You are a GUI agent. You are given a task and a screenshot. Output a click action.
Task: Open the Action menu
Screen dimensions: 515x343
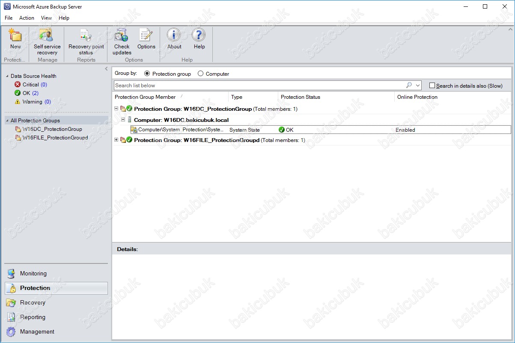(x=27, y=18)
